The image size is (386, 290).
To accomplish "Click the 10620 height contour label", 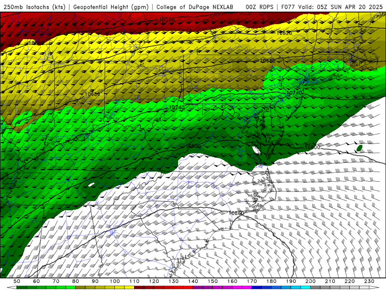I will [x=284, y=33].
